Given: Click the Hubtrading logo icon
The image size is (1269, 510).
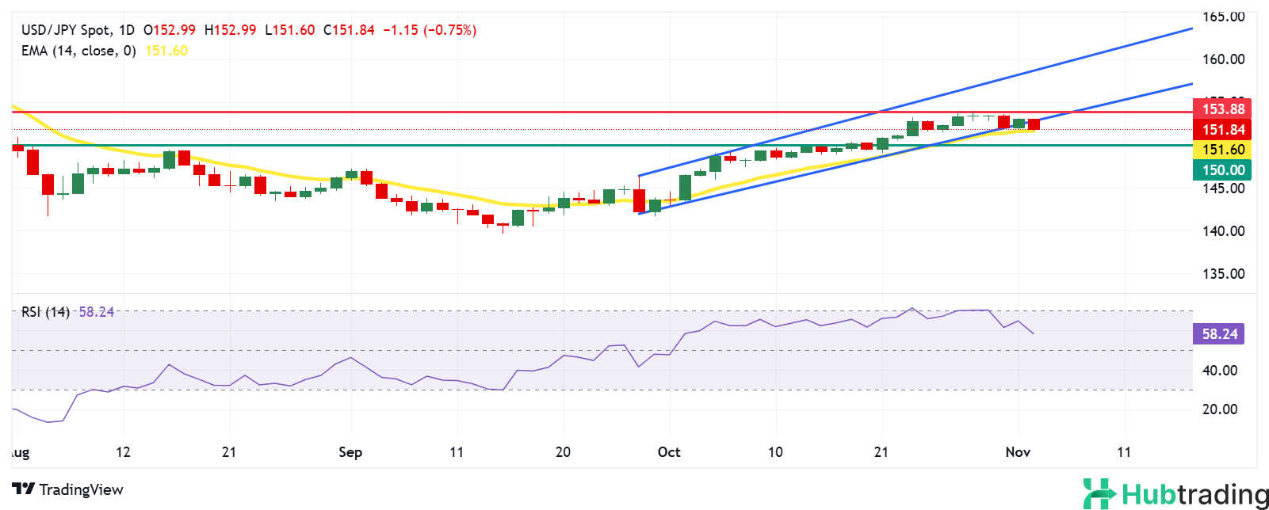Looking at the screenshot, I should coord(1100,493).
